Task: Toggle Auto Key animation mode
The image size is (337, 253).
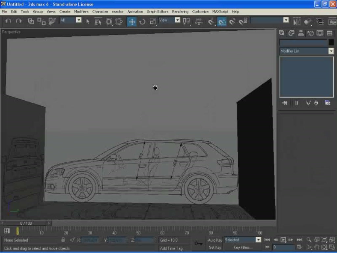Action: click(215, 240)
